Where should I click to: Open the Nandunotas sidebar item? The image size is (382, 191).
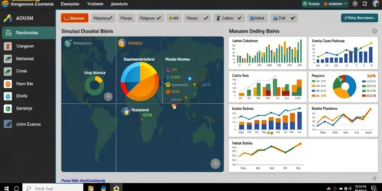point(28,33)
